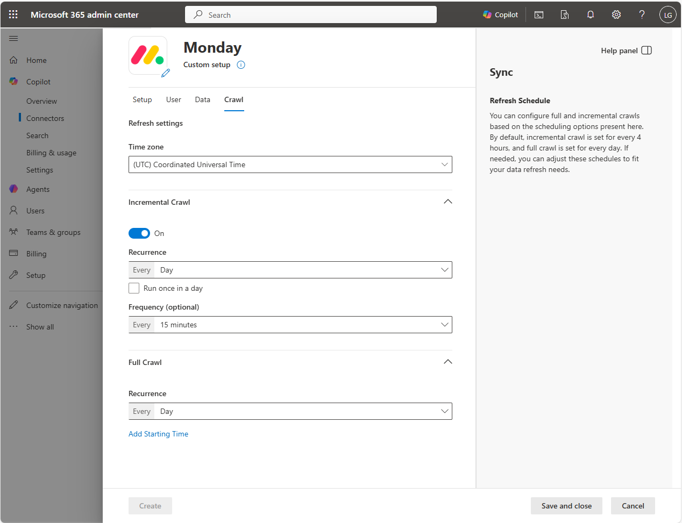Open the Time zone dropdown
Viewport: 682px width, 523px height.
point(290,164)
